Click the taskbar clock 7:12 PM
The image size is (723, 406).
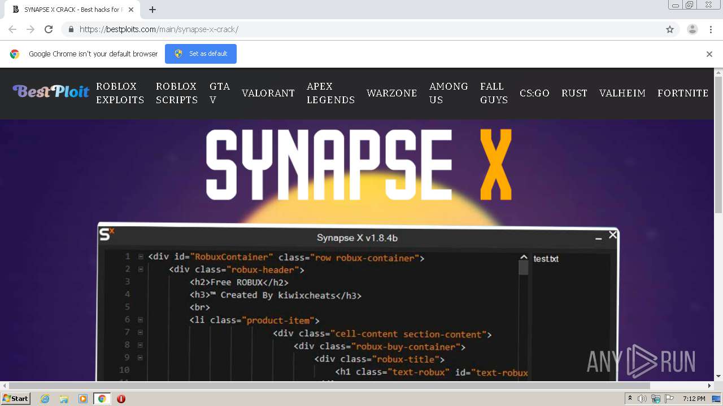[x=694, y=399]
